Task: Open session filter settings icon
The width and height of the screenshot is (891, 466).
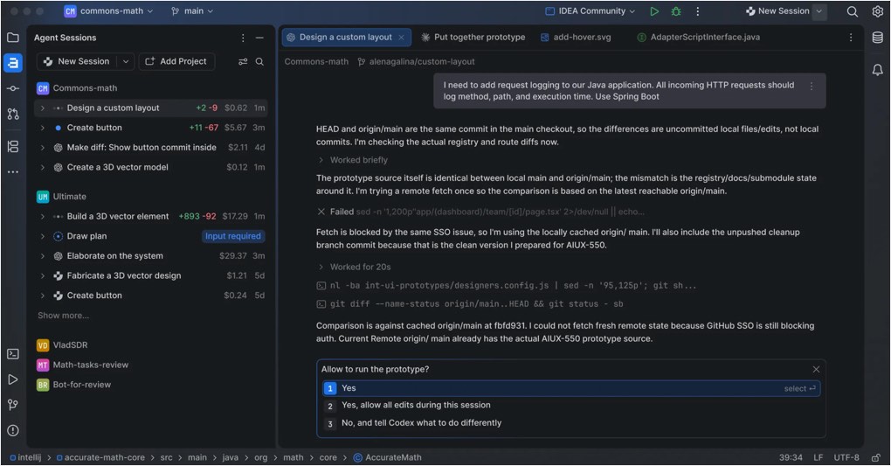Action: click(243, 61)
